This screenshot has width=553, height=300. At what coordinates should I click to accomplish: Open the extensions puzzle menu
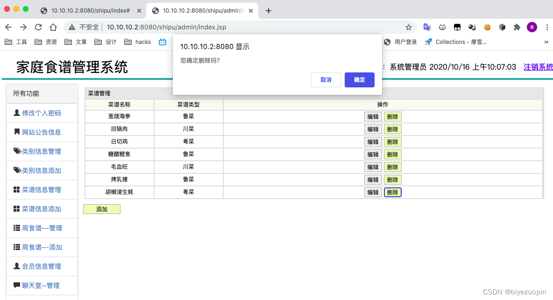click(517, 27)
